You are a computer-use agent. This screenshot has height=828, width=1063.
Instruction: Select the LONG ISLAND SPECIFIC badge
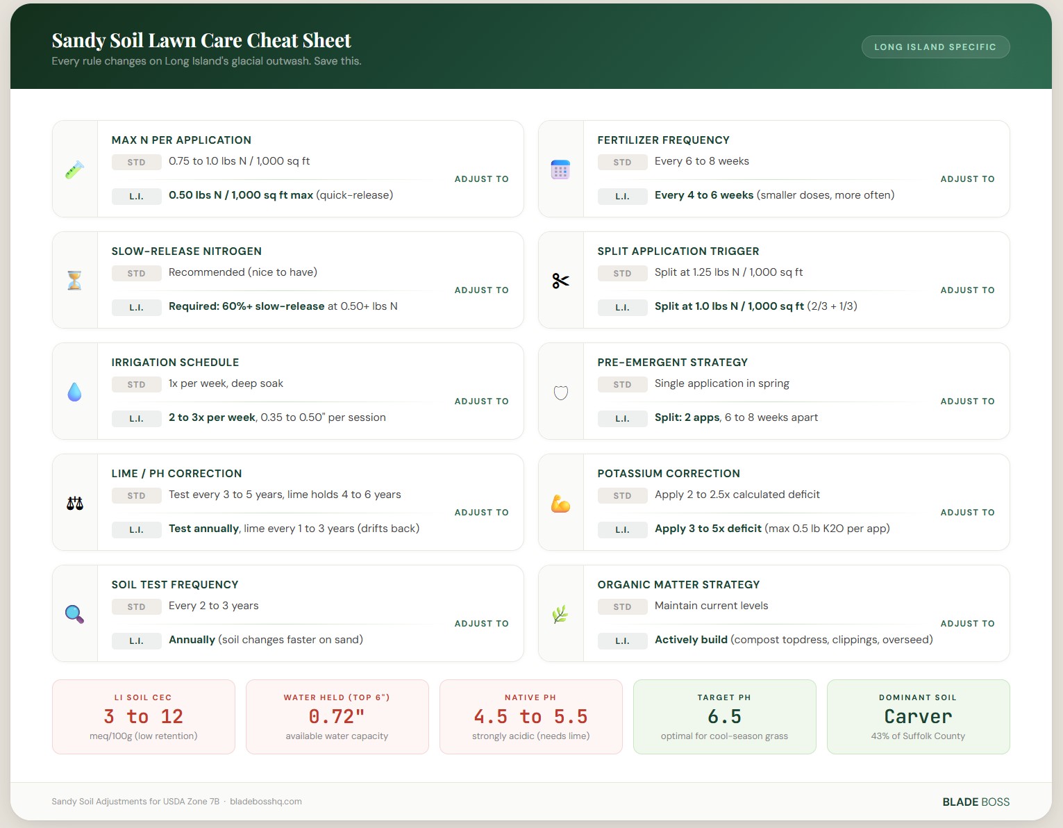tap(935, 47)
